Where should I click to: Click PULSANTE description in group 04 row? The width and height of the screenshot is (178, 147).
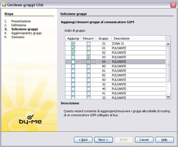(139, 62)
